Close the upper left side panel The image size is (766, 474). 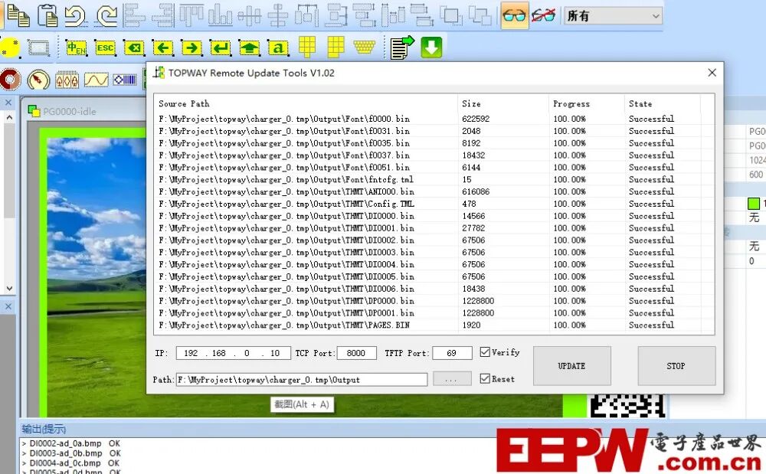pyautogui.click(x=8, y=103)
